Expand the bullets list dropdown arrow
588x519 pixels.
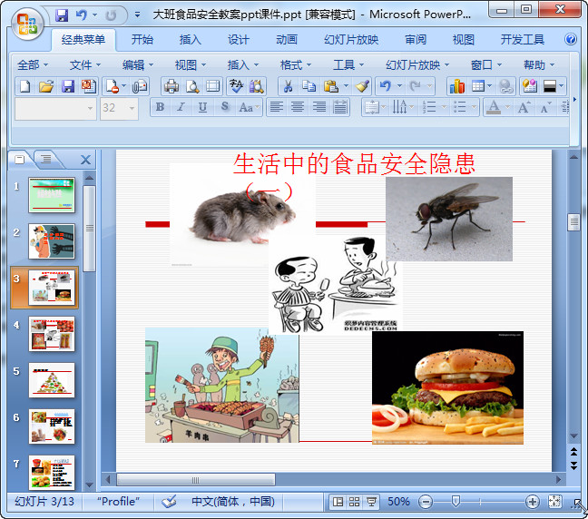(474, 107)
